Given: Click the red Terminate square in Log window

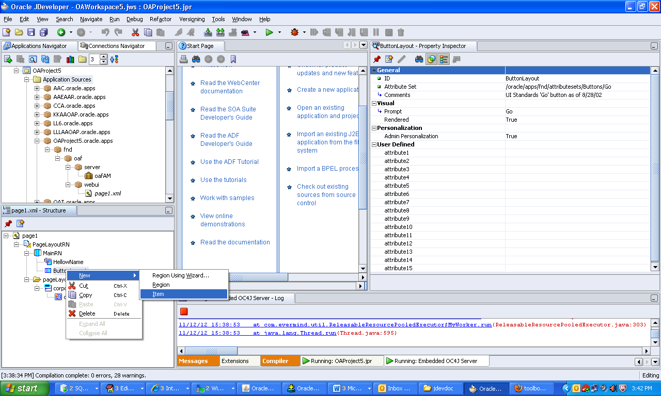Looking at the screenshot, I should pos(184,311).
